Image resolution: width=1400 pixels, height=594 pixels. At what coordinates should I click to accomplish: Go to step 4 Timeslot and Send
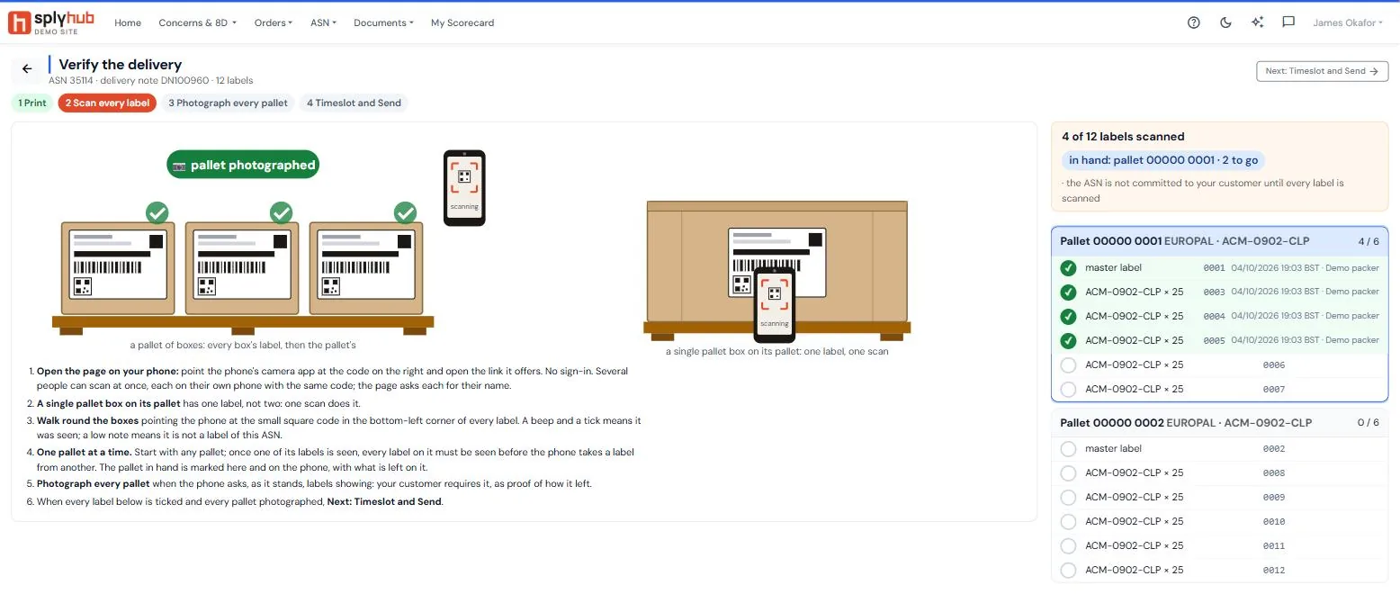(354, 103)
